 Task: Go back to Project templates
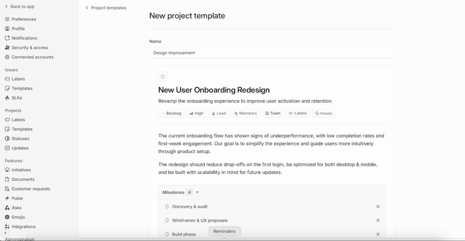point(106,8)
